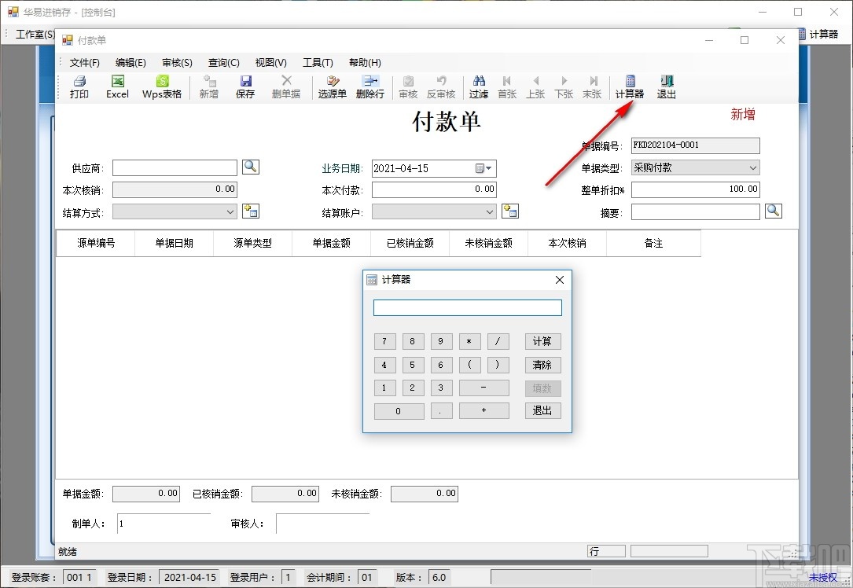The width and height of the screenshot is (853, 588).
Task: Click the 打印 (Print) toolbar icon
Action: [x=79, y=86]
